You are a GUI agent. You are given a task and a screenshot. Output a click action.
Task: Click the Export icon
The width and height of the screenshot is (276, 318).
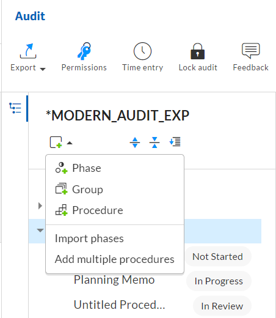(x=28, y=51)
